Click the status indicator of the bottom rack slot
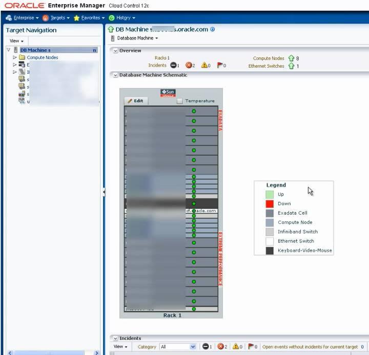Viewport: 369px width, 355px height. tap(194, 309)
